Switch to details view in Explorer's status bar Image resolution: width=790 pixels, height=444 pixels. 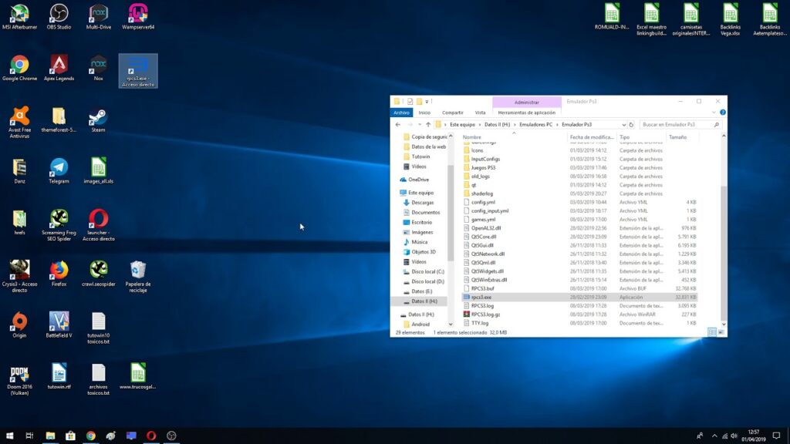(x=711, y=332)
